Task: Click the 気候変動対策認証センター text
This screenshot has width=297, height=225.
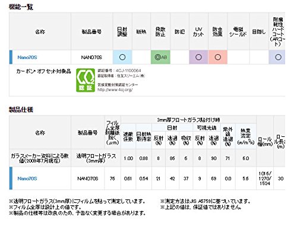Action: [118, 85]
